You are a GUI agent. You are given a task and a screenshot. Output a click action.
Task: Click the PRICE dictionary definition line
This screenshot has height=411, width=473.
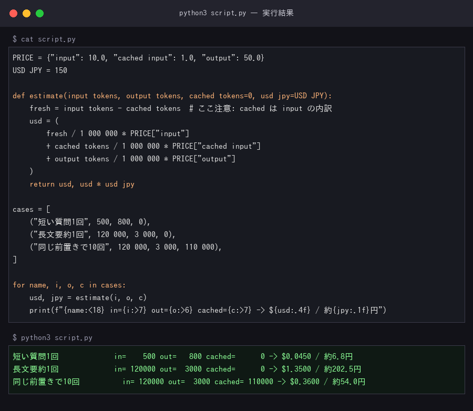[138, 58]
